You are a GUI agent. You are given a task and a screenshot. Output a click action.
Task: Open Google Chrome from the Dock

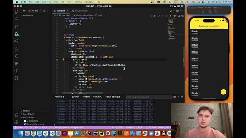[33, 133]
